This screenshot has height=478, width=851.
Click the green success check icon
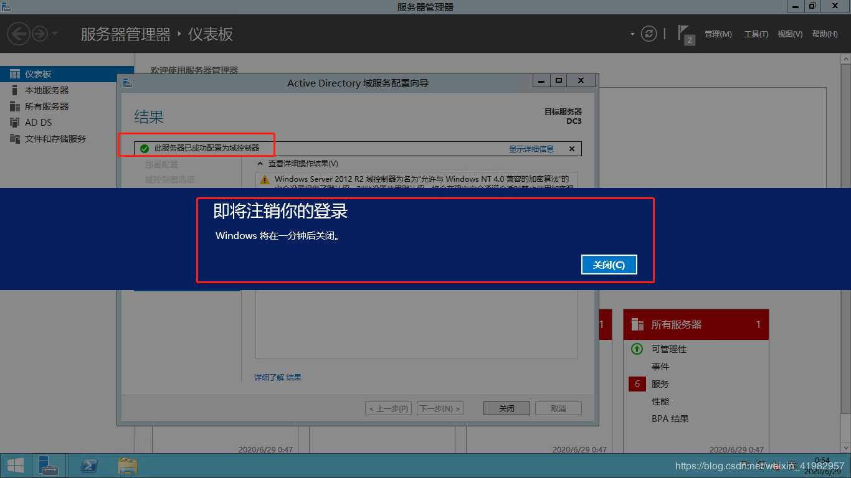tap(145, 149)
